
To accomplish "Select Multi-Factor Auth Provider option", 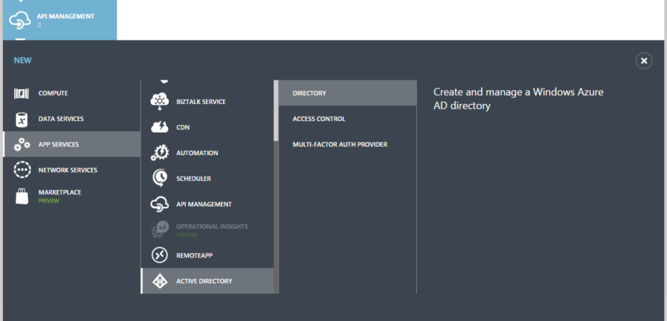I will (x=348, y=144).
